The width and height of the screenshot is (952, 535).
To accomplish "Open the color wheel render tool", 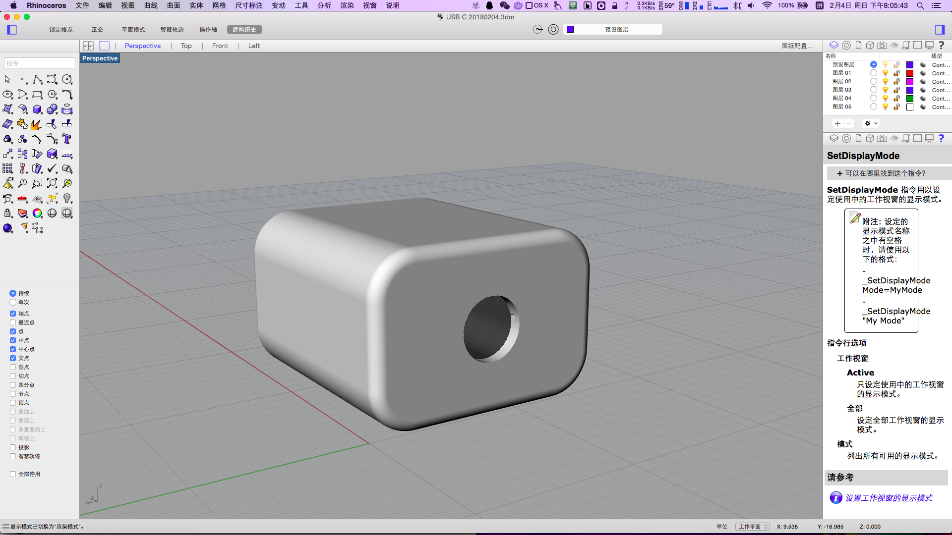I will 37,214.
